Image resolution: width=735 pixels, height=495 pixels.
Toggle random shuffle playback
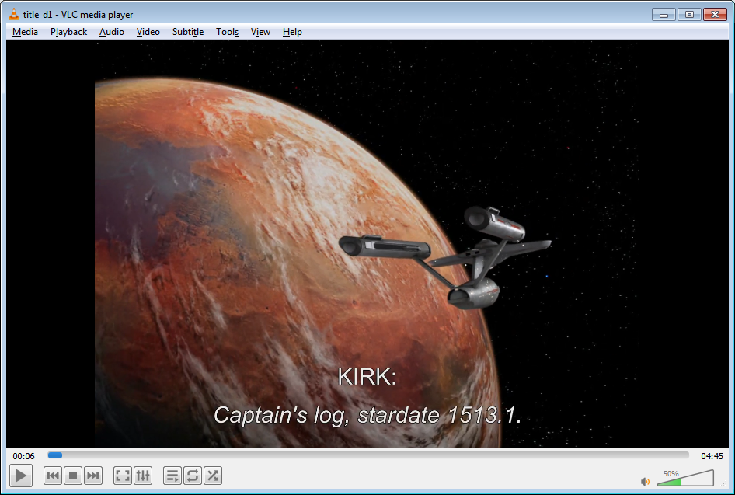[x=212, y=476]
